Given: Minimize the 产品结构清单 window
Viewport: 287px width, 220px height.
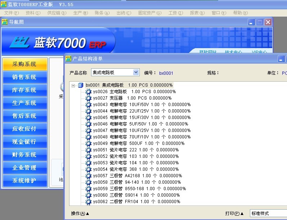Looking at the screenshot, I should pos(281,59).
